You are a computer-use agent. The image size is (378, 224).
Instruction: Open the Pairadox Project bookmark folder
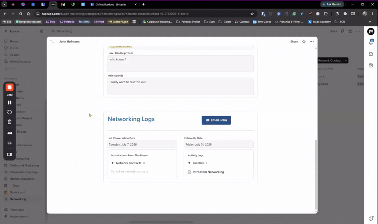click(x=188, y=22)
